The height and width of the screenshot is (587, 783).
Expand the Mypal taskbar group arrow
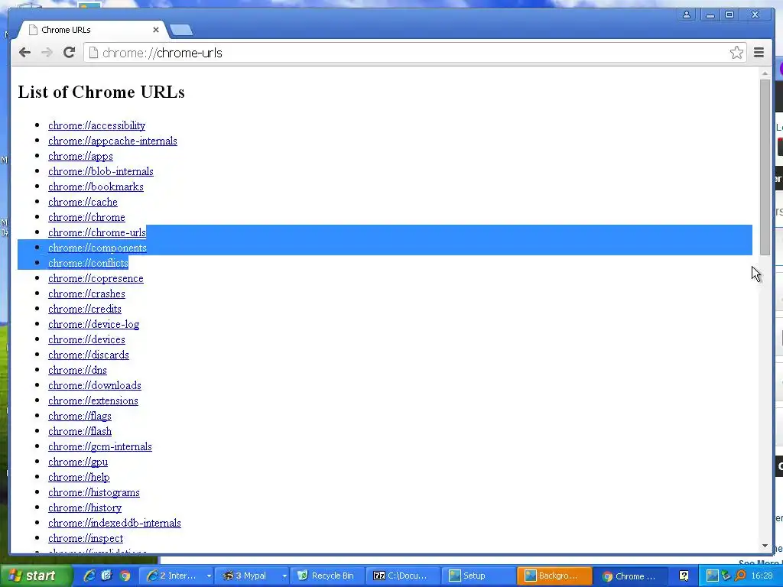[x=284, y=576]
